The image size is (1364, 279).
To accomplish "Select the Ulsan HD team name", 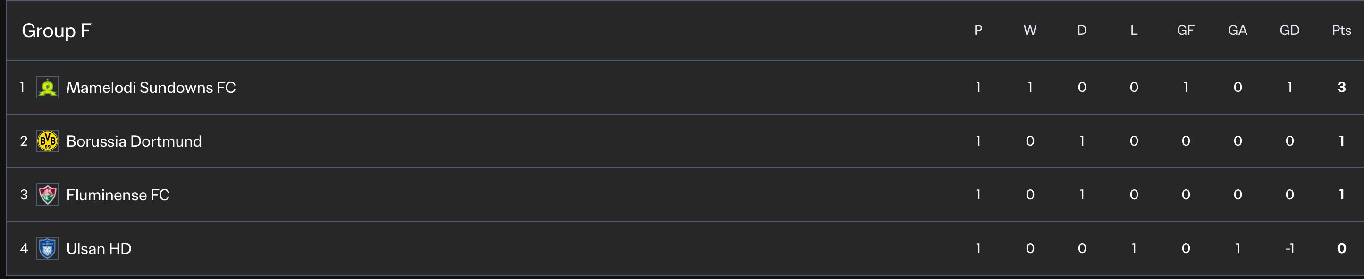I will point(99,248).
